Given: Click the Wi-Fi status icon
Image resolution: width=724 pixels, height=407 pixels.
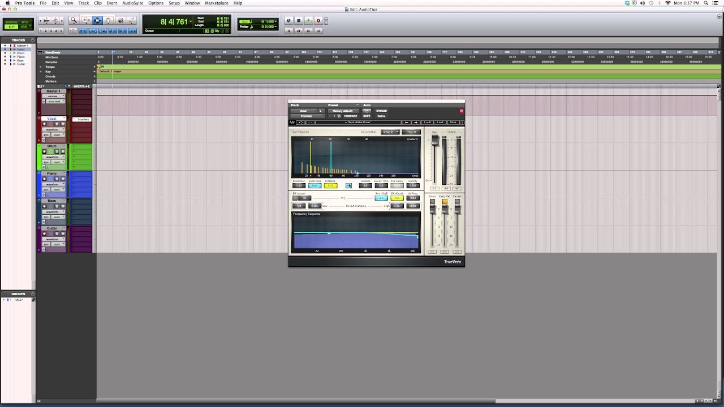Looking at the screenshot, I should [668, 3].
